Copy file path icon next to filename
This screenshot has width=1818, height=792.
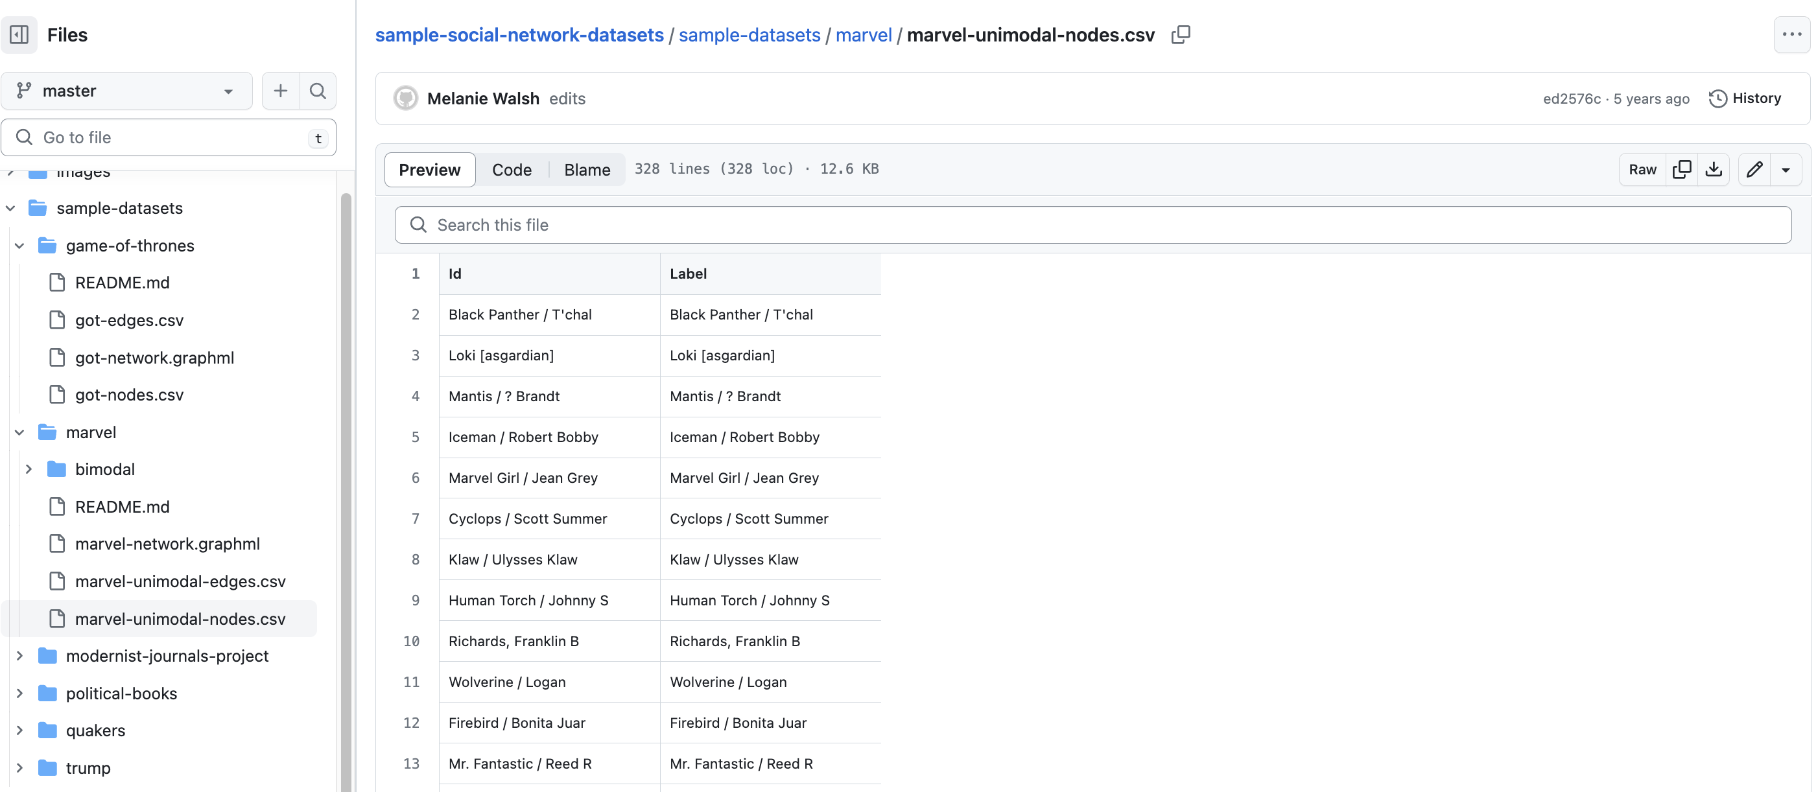click(1180, 34)
